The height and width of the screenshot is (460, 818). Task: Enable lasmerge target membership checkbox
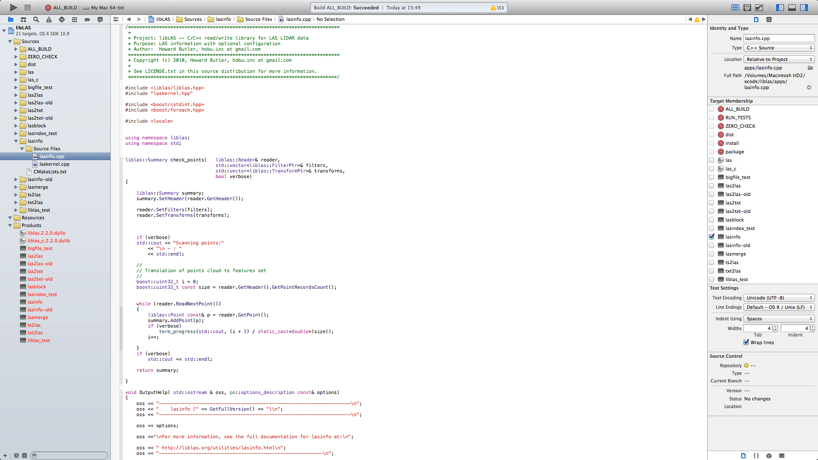[712, 254]
